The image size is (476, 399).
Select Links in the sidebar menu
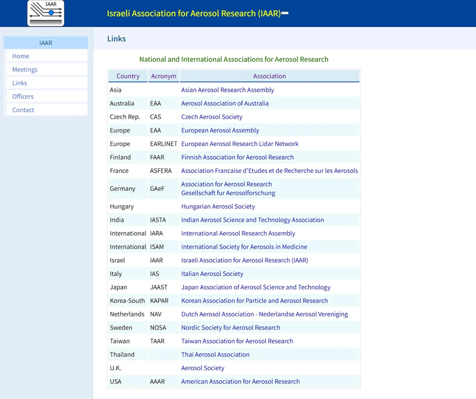(47, 83)
